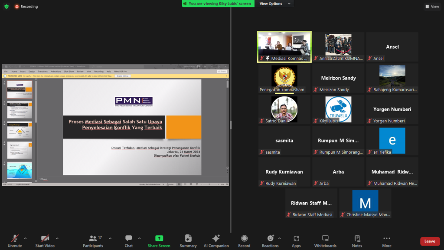
Task: Open Notes
Action: (x=357, y=241)
